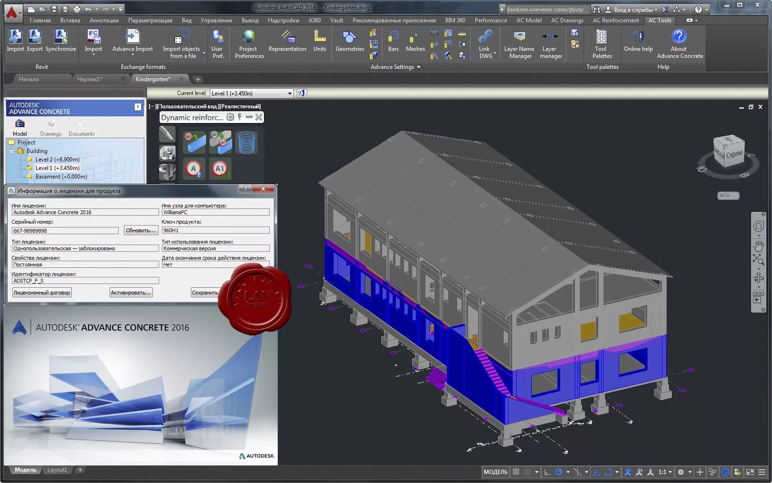Click the Обновить button

coord(141,230)
